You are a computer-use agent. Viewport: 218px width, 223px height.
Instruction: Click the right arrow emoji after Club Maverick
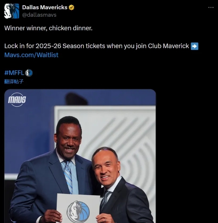click(x=195, y=46)
